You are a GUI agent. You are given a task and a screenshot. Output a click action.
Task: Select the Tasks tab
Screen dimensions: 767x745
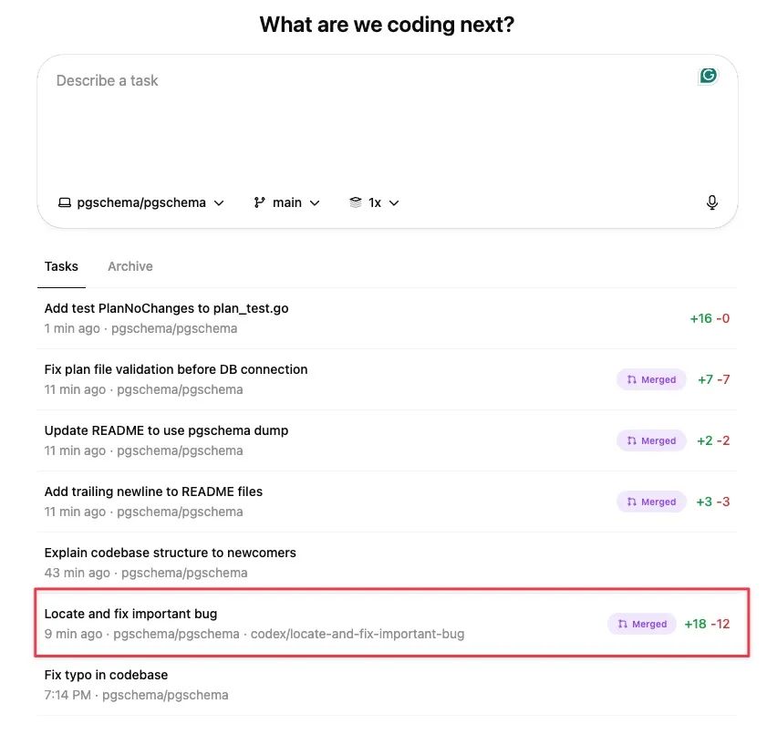[61, 266]
